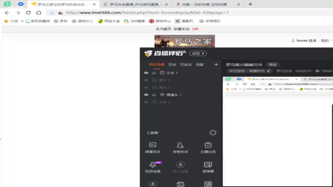Select the 图片 1 source row

[x=181, y=88]
